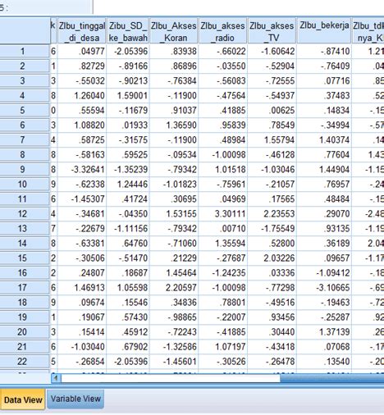384x415 pixels.
Task: Click cell value .07716 in row 3
Action: (x=324, y=81)
